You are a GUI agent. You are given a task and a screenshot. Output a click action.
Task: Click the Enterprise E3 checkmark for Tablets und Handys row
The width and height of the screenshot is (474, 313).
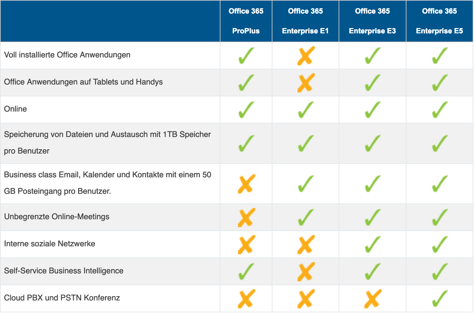(x=373, y=83)
